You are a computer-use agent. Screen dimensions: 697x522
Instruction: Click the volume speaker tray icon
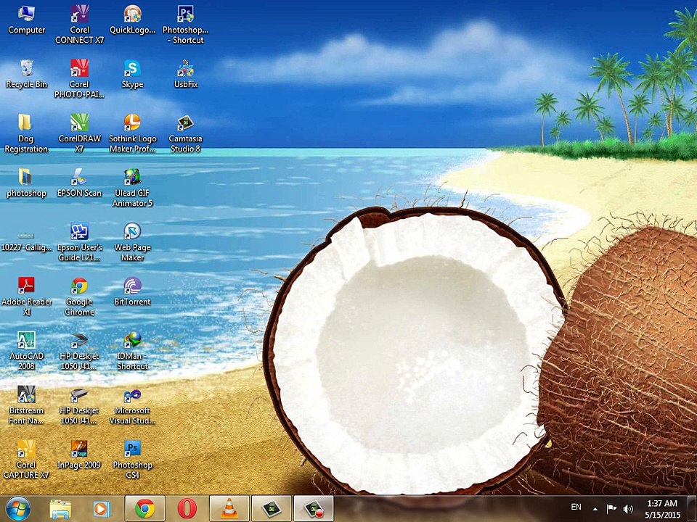pos(628,509)
